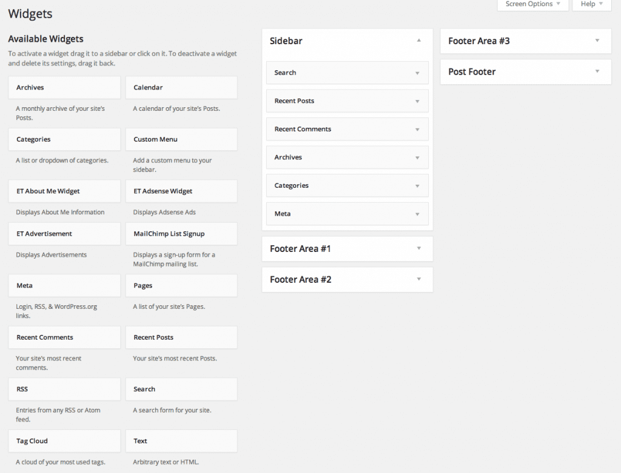Open the Screen Options dropdown
621x473 pixels.
click(x=532, y=4)
